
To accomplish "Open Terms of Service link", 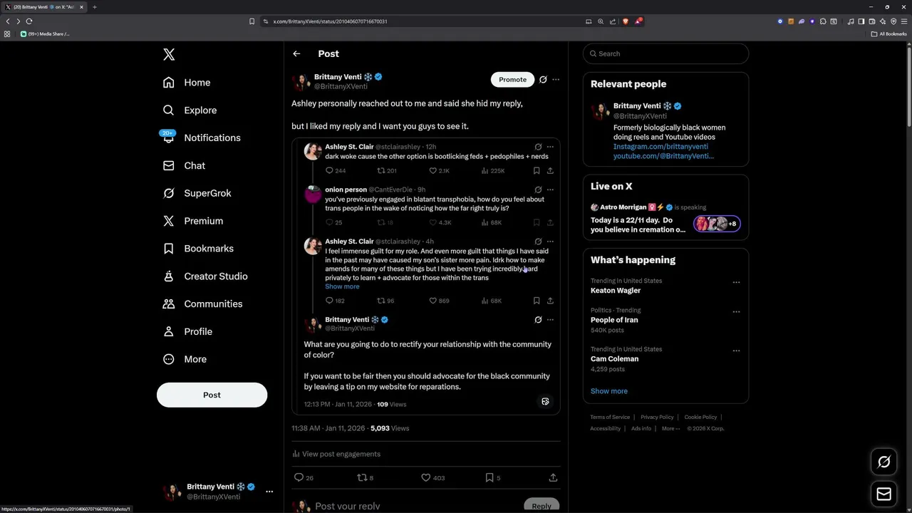I will click(x=610, y=417).
